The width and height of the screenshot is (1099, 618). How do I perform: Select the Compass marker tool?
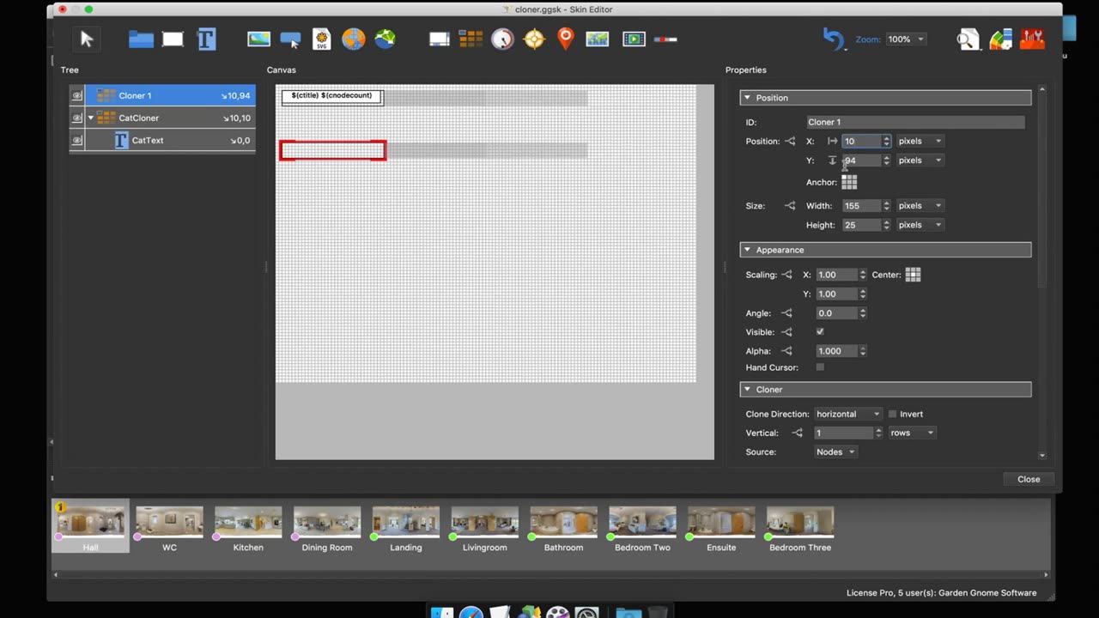pos(534,39)
